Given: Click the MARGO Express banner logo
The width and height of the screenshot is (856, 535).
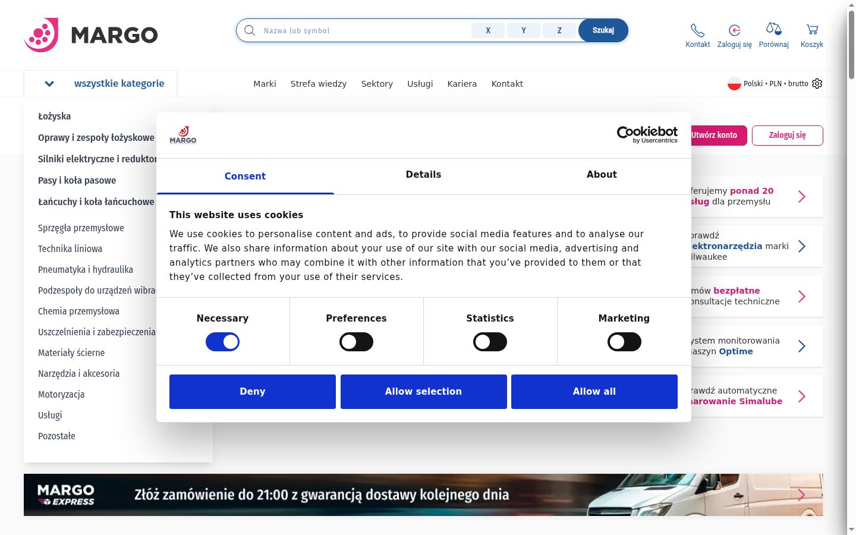Looking at the screenshot, I should [66, 495].
